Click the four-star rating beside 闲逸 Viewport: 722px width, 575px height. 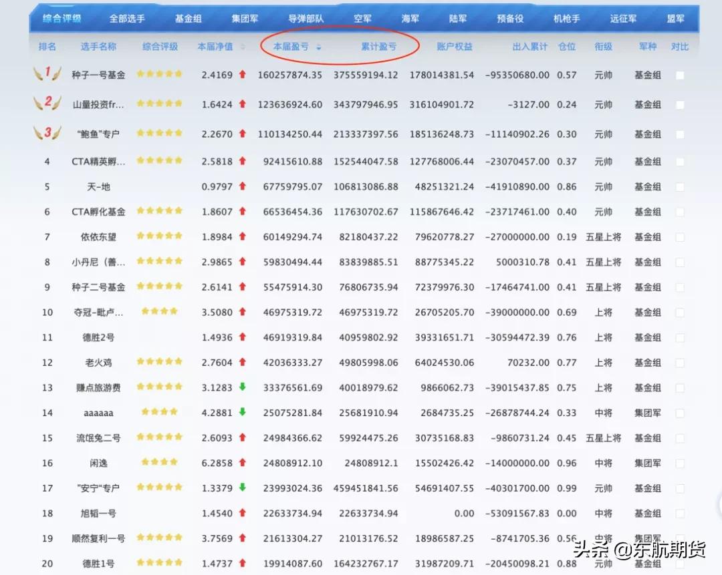158,463
